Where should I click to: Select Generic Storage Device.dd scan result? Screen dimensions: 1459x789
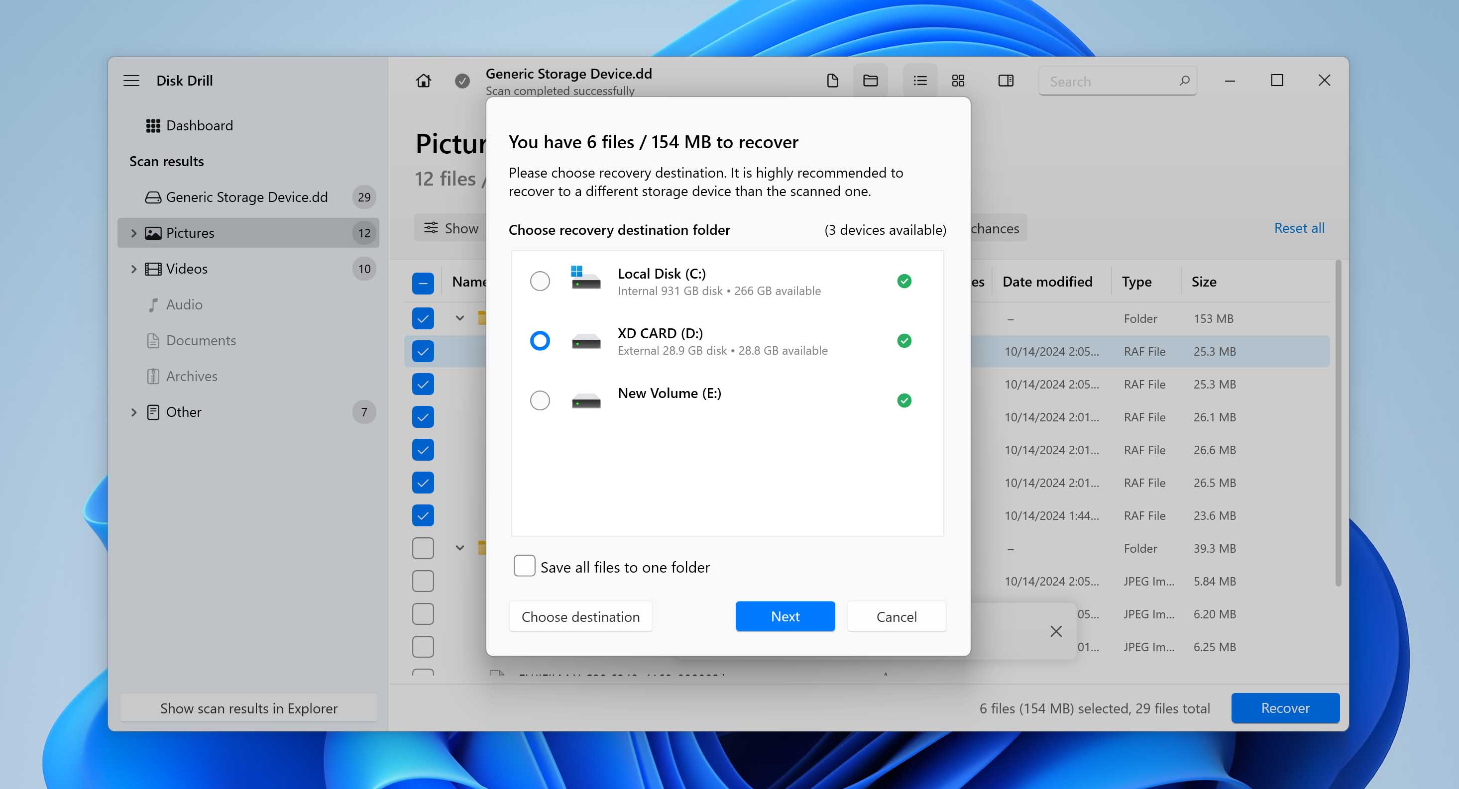[247, 197]
